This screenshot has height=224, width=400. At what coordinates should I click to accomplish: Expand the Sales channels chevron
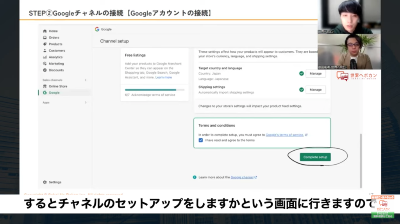[86, 80]
